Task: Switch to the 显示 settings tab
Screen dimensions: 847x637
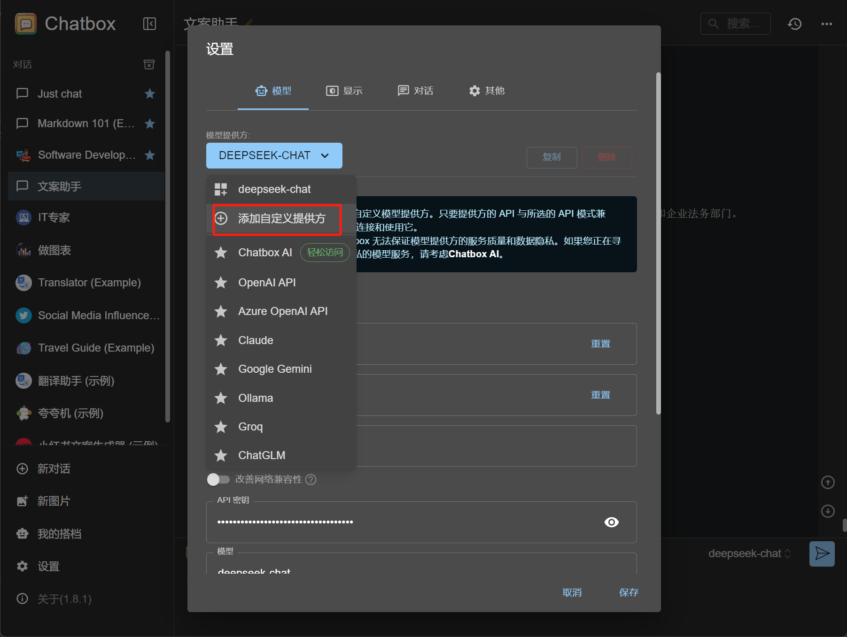Action: pyautogui.click(x=344, y=91)
